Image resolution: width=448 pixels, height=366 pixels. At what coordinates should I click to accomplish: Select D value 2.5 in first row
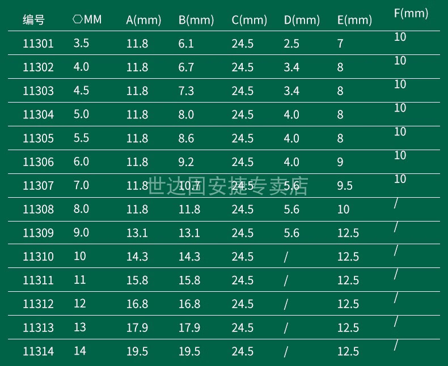pos(291,44)
